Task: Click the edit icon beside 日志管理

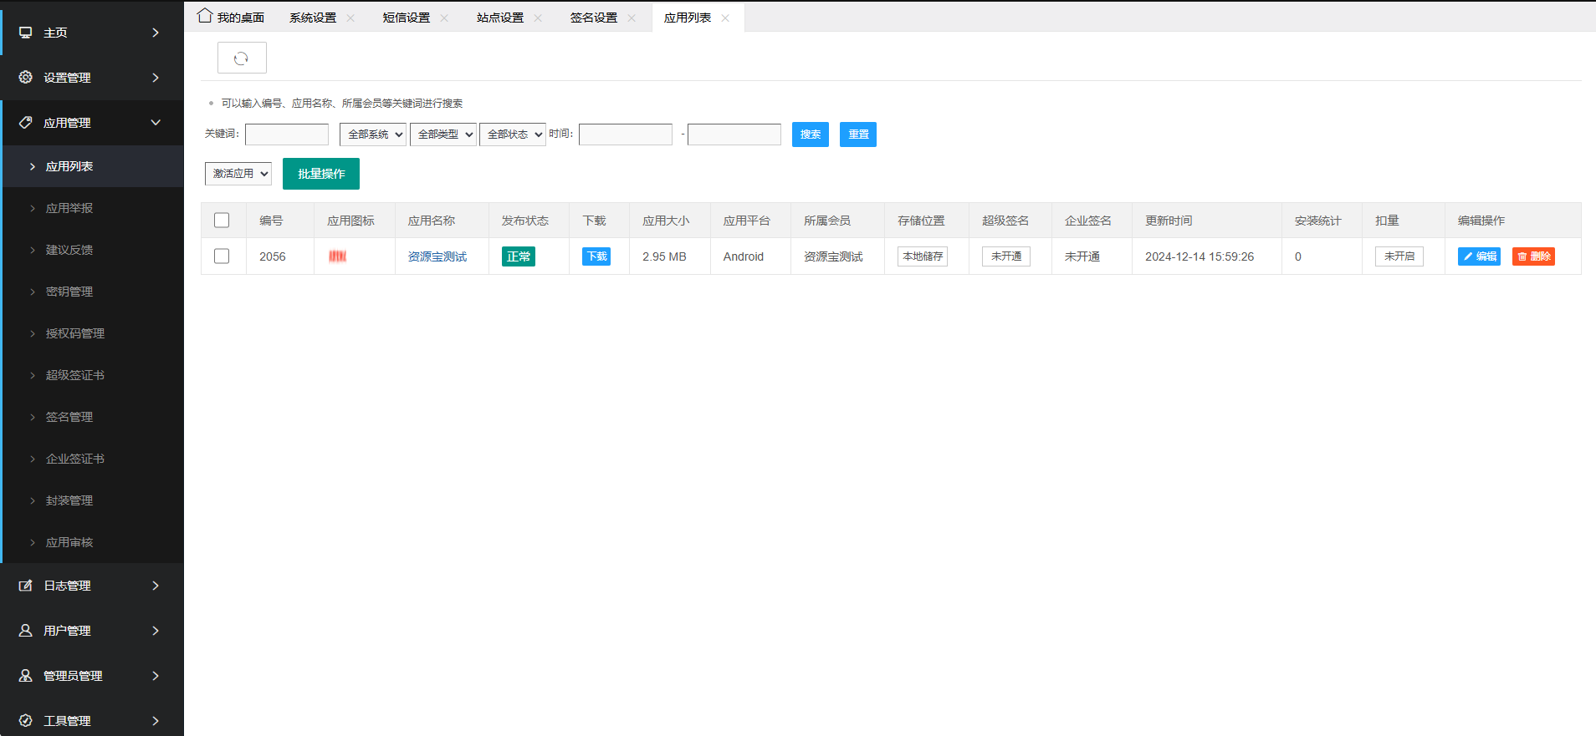Action: (26, 586)
